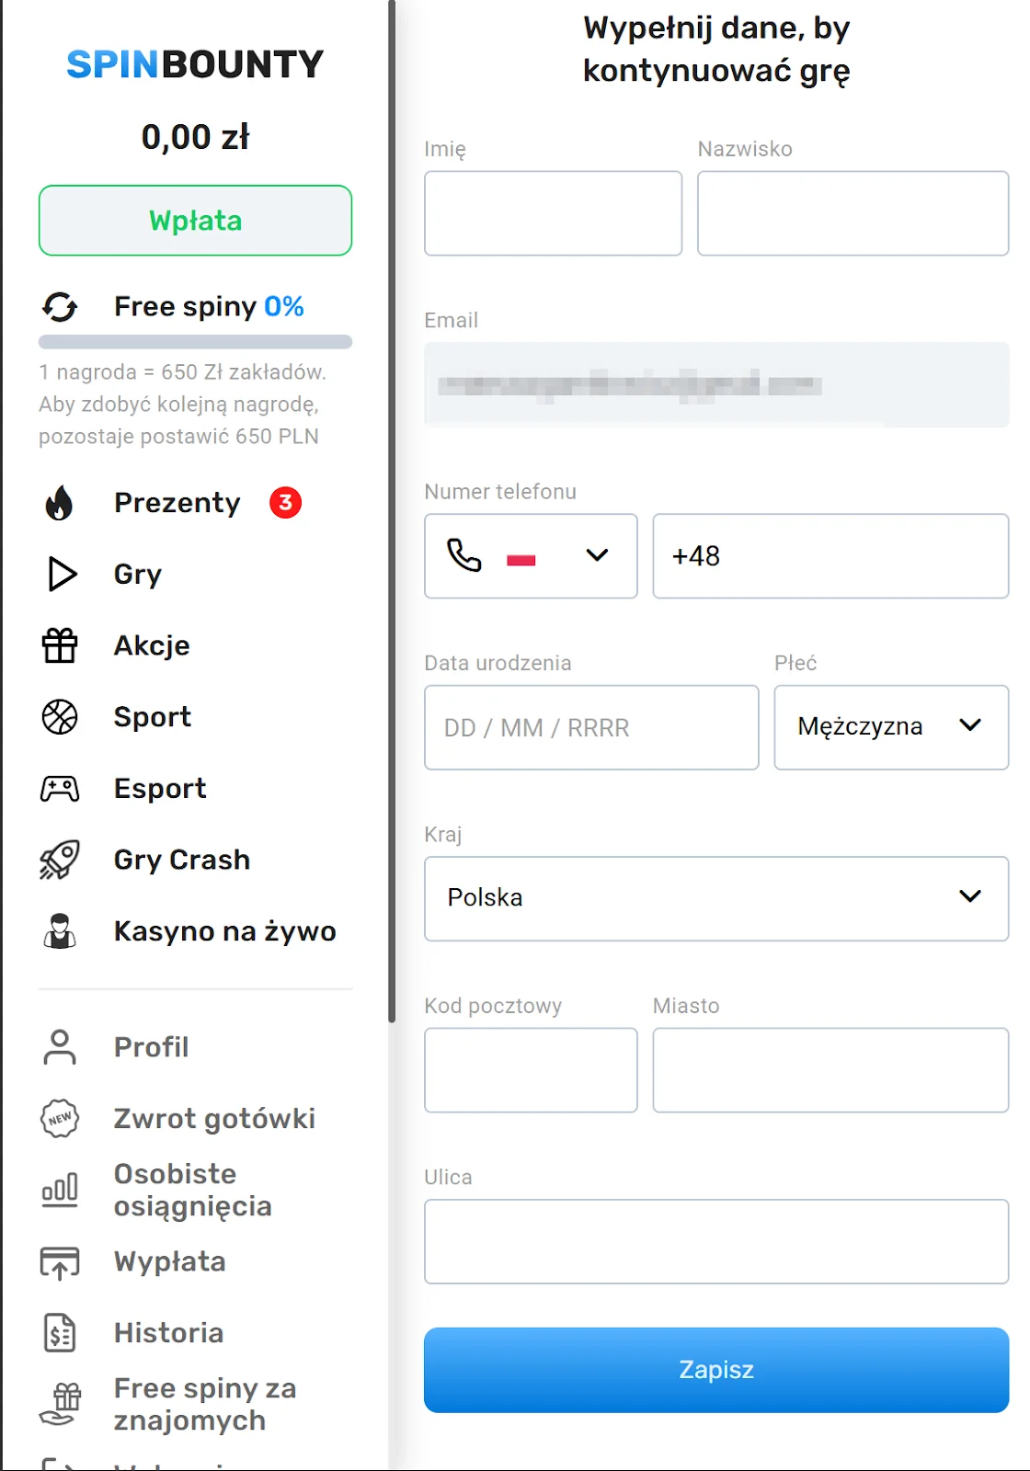Click the Free spiny progress bar

(195, 342)
